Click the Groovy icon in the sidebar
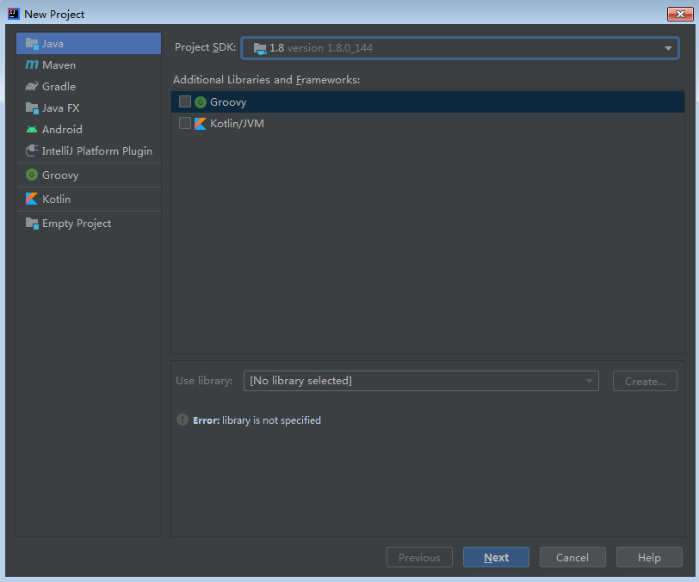 [x=32, y=175]
